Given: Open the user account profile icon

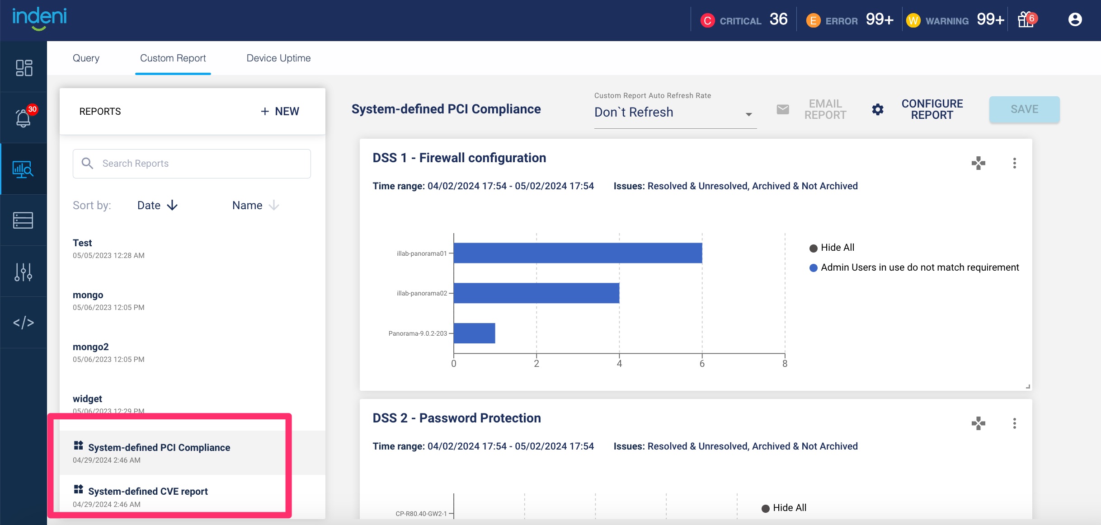Looking at the screenshot, I should pyautogui.click(x=1075, y=19).
